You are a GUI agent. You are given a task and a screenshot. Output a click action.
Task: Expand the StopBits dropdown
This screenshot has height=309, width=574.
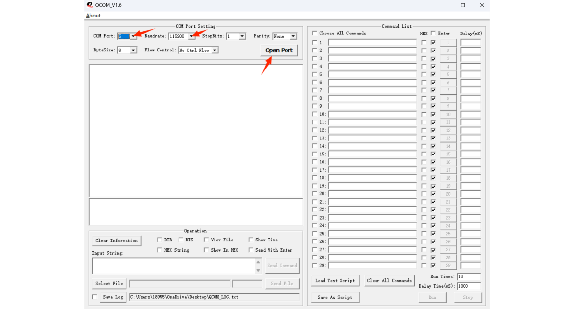tap(242, 36)
